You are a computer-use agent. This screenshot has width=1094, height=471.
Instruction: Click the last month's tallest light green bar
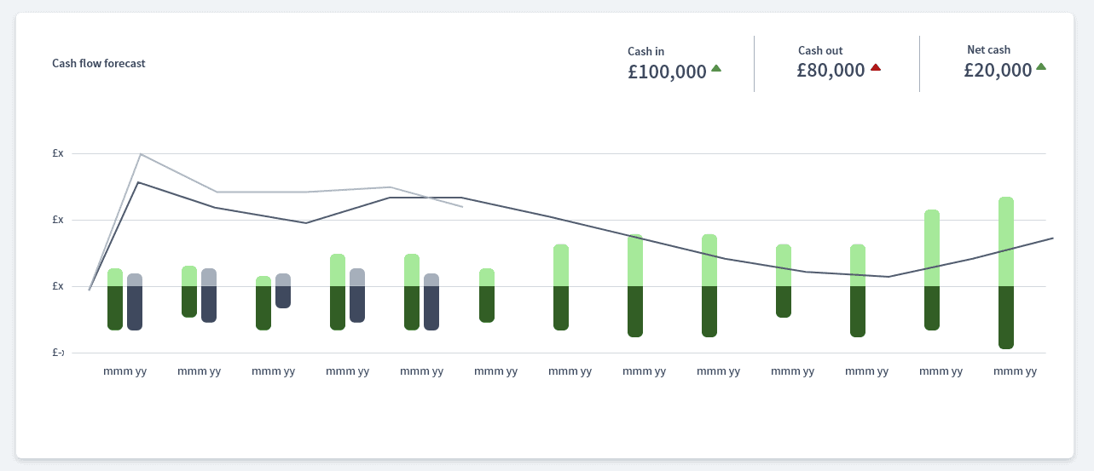(1006, 242)
